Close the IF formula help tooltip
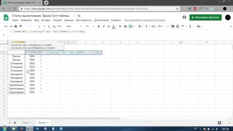The image size is (233, 131). [61, 42]
